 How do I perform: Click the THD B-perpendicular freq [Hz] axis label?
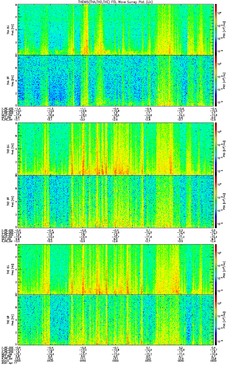13,149
